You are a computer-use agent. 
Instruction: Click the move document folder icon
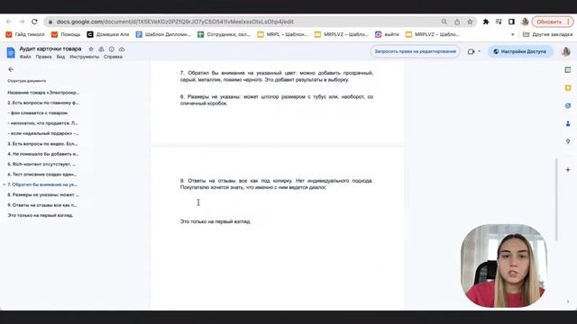click(x=101, y=49)
